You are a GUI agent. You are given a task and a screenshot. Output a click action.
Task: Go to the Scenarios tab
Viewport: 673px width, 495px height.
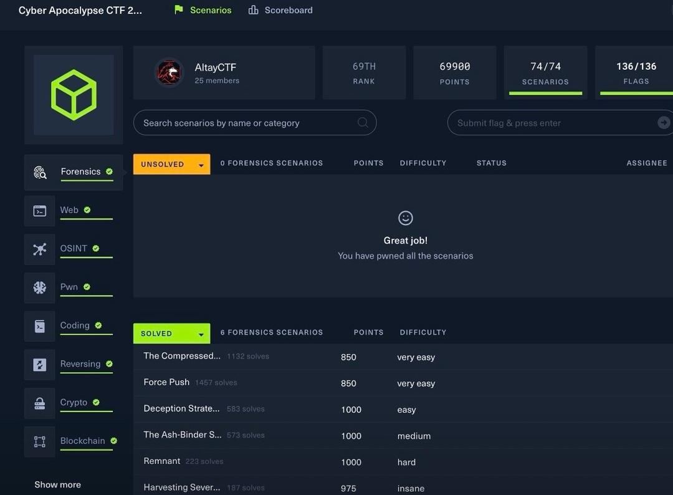pos(203,10)
